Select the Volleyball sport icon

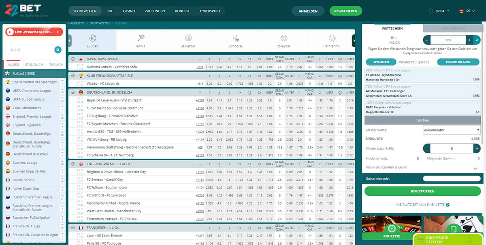(283, 38)
